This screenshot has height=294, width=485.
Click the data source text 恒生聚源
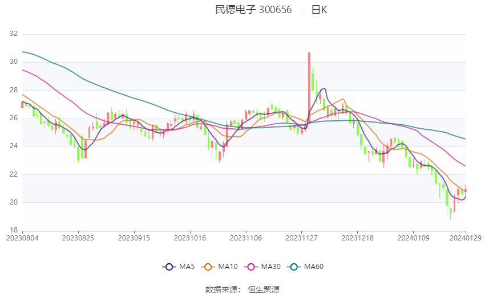(x=264, y=289)
